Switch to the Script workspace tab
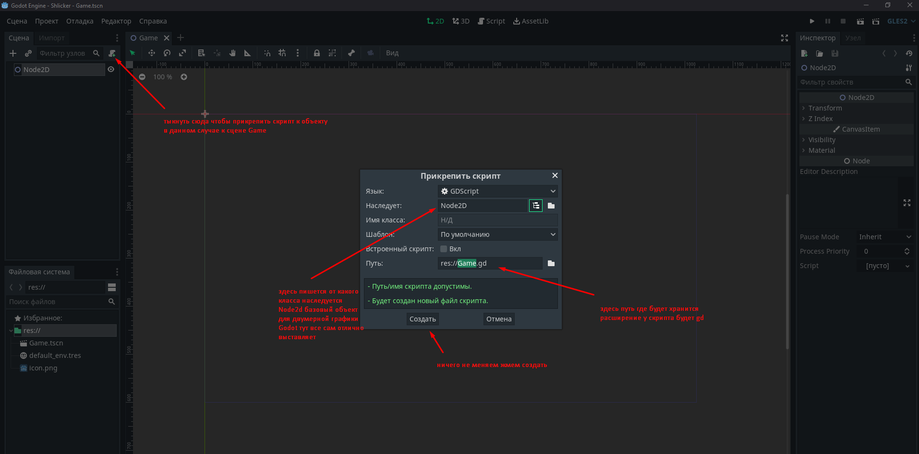This screenshot has width=919, height=454. pyautogui.click(x=491, y=21)
